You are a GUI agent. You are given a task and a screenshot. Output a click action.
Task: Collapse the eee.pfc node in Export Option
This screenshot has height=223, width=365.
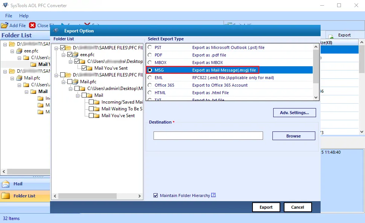[x=63, y=55]
